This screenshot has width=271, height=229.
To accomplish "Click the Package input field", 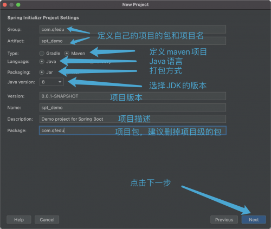I will pos(133,130).
